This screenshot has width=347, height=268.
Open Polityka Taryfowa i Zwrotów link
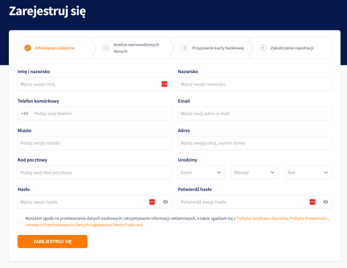coord(262,219)
